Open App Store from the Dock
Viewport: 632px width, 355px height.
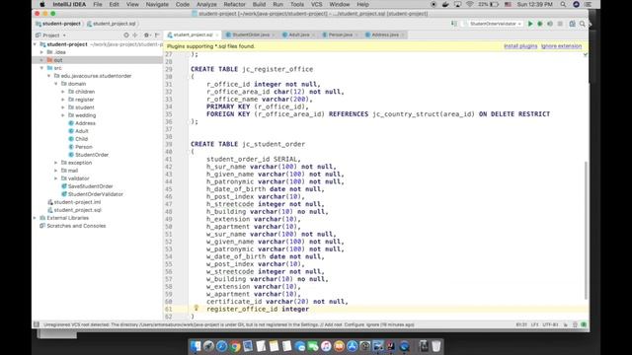point(353,346)
